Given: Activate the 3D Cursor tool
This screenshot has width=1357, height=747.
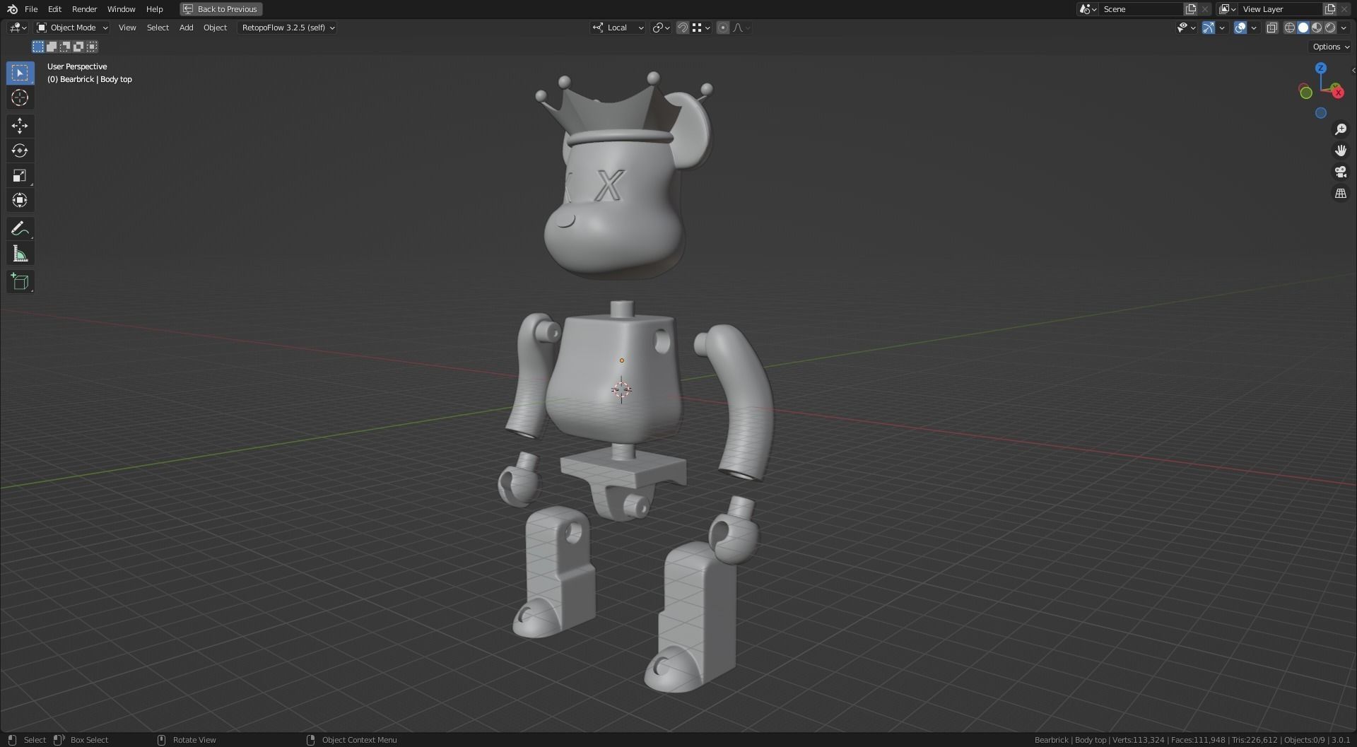Looking at the screenshot, I should coord(20,98).
